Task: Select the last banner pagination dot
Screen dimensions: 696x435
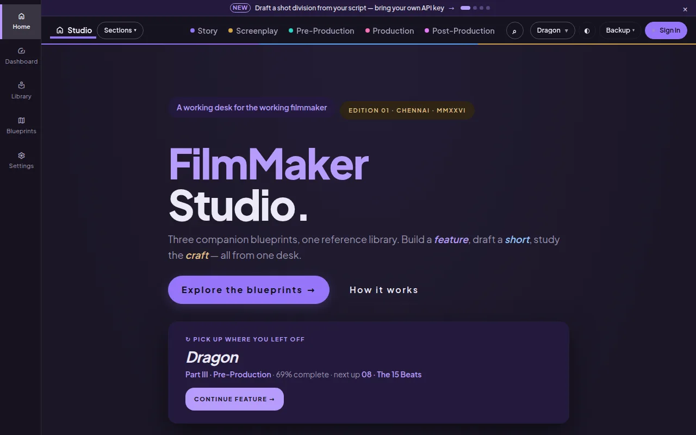Action: [488, 8]
